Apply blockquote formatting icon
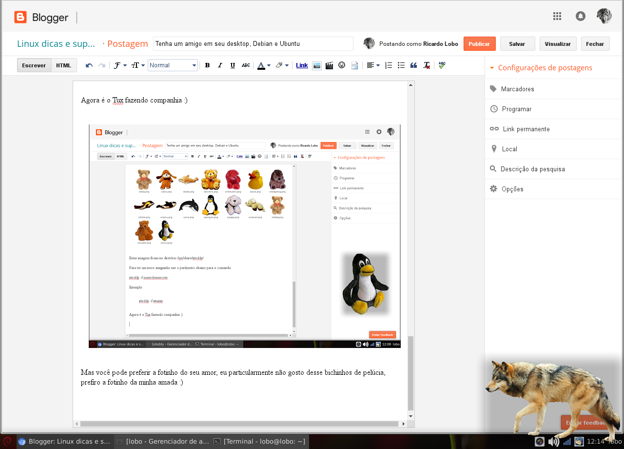Screen dimensions: 624x449 [414, 65]
